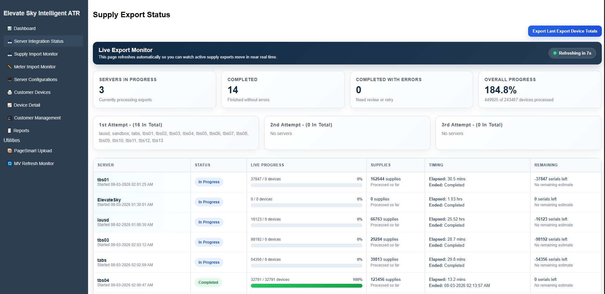This screenshot has height=294, width=605.
Task: Open Device Detail page
Action: [x=43, y=105]
